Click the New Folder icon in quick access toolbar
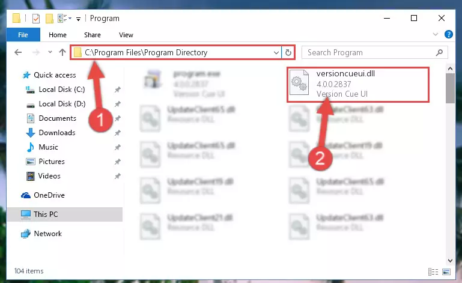462x283 pixels. point(49,19)
